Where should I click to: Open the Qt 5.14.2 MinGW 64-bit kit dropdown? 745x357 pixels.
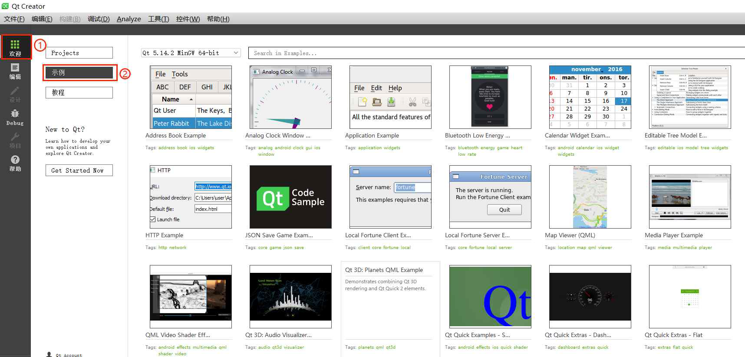pos(191,53)
